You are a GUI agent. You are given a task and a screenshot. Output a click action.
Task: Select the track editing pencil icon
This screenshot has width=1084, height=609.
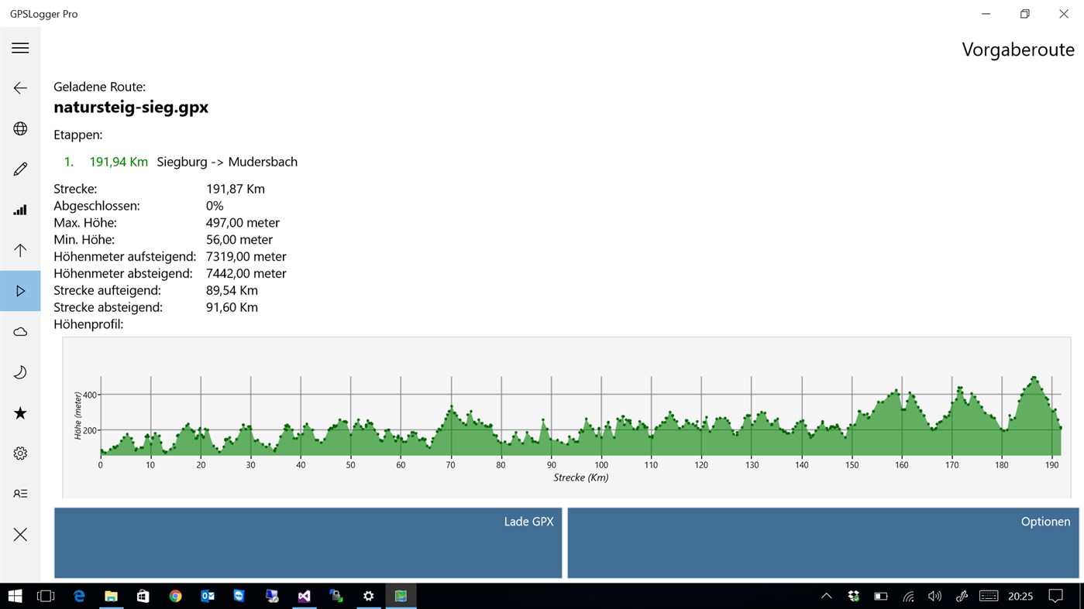[20, 168]
